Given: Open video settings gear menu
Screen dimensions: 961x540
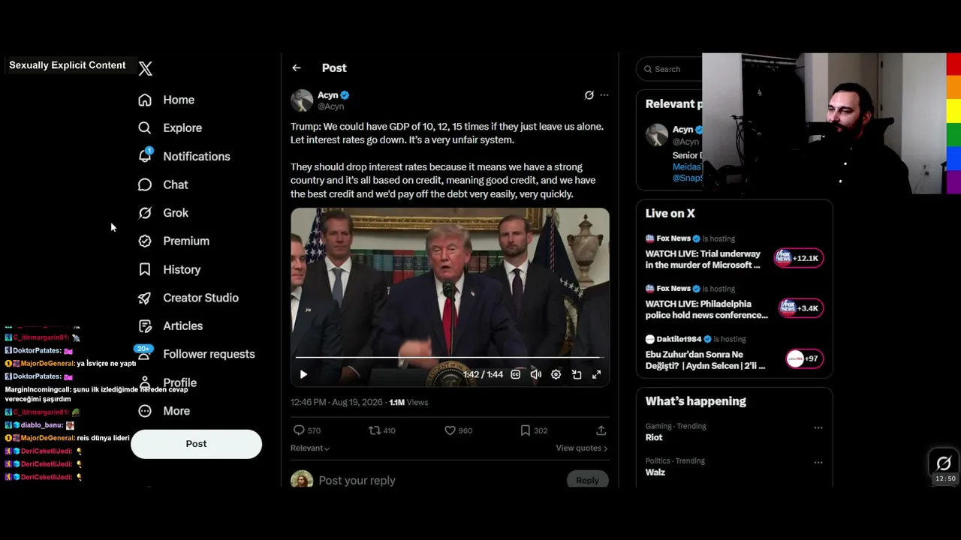Looking at the screenshot, I should pyautogui.click(x=556, y=374).
